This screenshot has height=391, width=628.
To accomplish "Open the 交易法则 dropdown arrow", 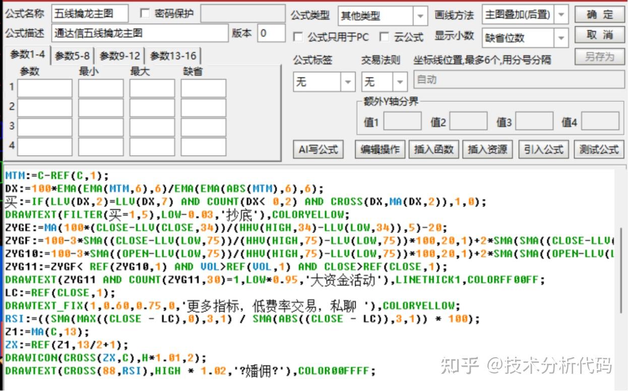I will click(x=400, y=81).
